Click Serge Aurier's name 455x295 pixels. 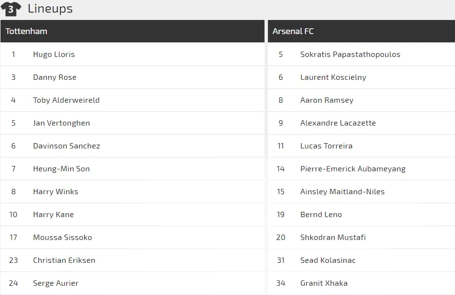tap(56, 283)
